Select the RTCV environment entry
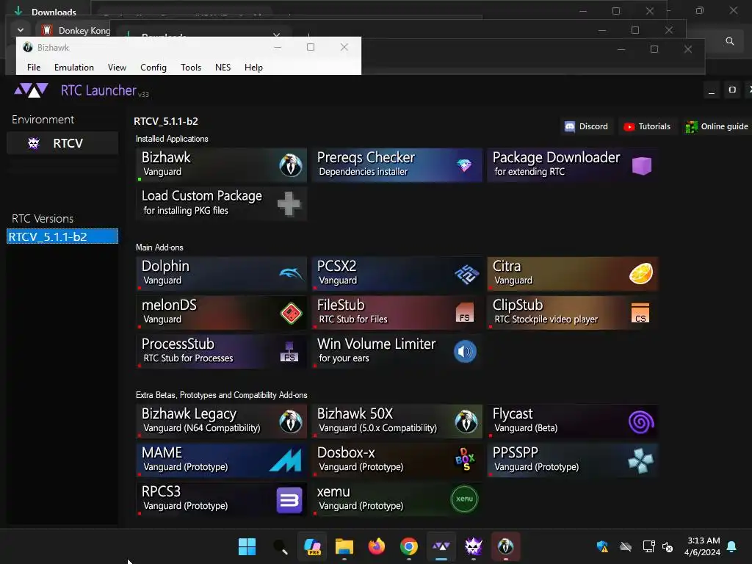 point(62,143)
